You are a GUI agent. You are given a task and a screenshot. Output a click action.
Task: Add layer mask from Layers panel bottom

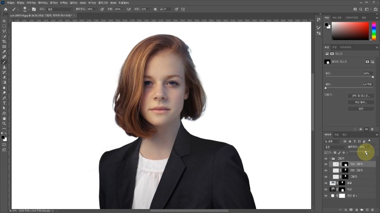click(x=351, y=210)
